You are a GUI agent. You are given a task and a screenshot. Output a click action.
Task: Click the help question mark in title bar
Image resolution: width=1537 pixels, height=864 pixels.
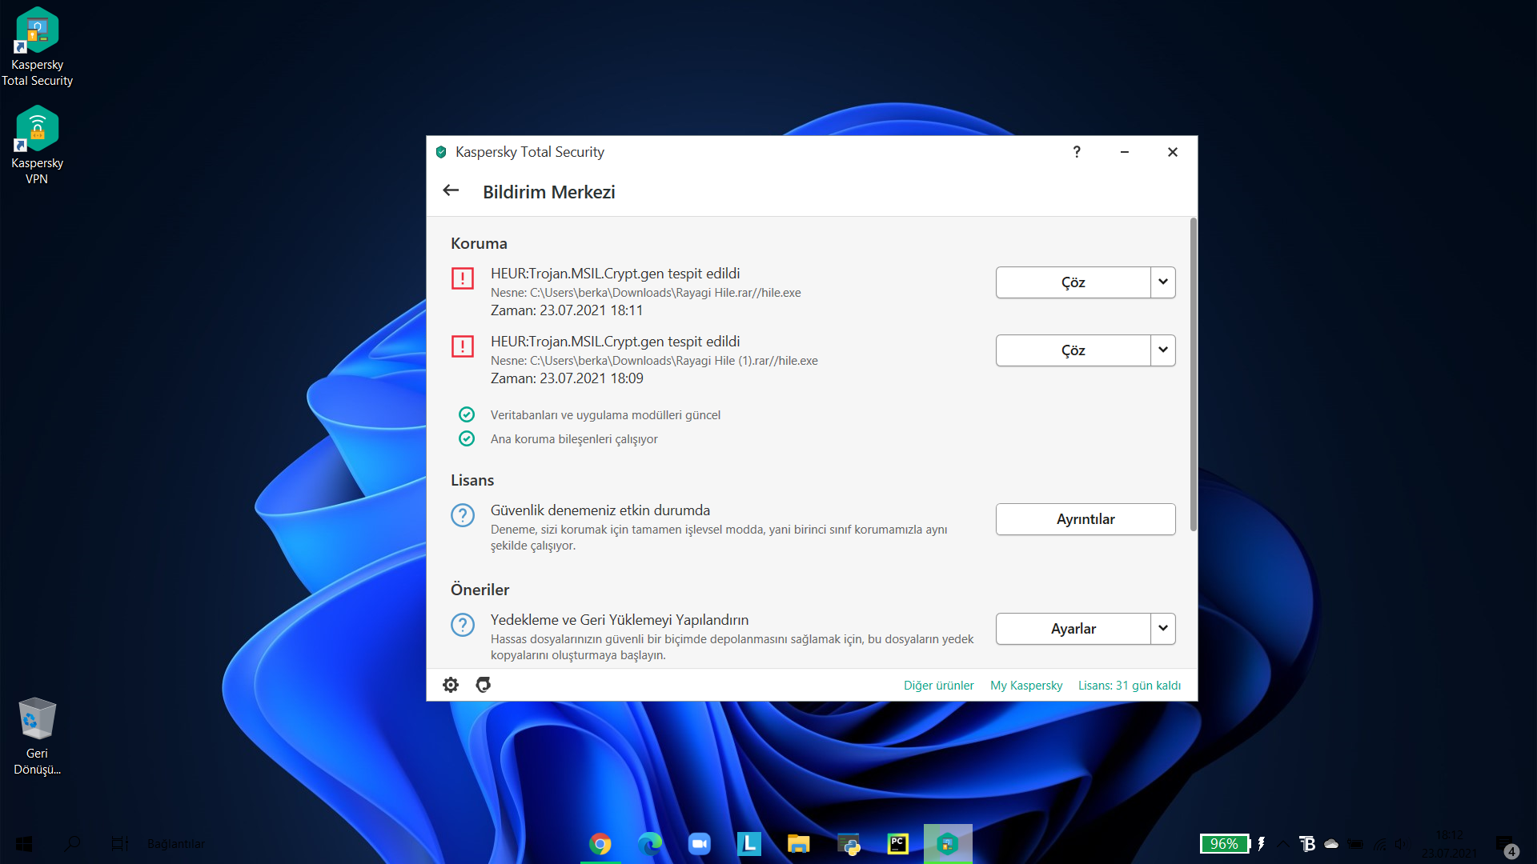[x=1077, y=152]
